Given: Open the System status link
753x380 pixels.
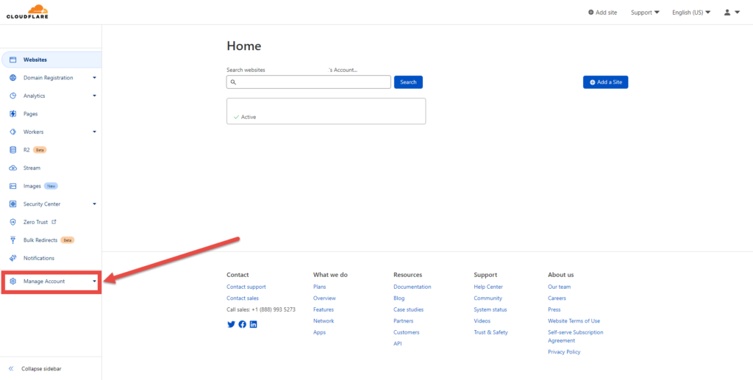Looking at the screenshot, I should point(490,309).
